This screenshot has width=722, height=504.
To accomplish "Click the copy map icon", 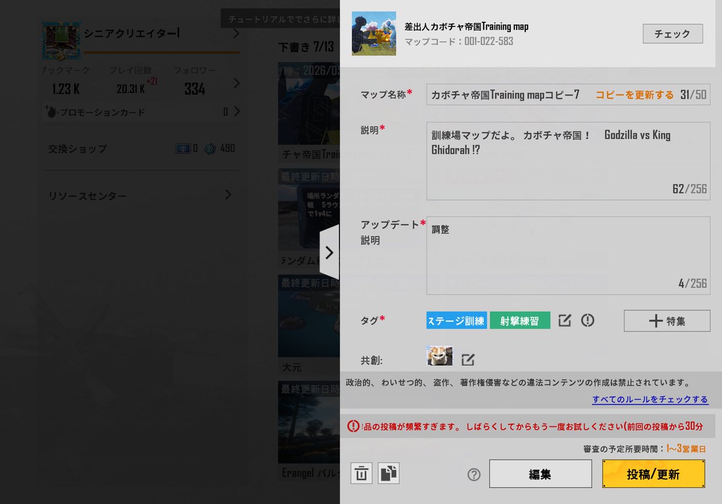I will [x=389, y=473].
